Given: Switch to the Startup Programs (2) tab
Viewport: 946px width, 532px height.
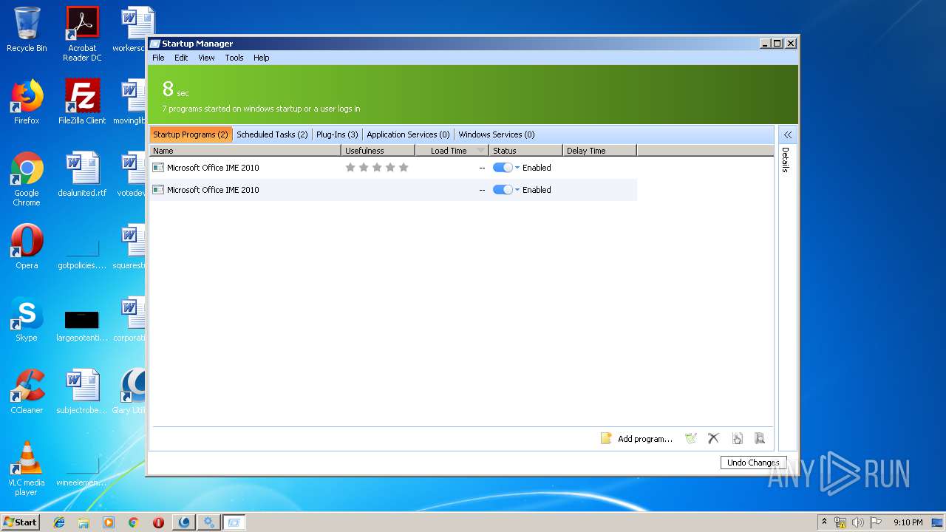Looking at the screenshot, I should [x=191, y=134].
